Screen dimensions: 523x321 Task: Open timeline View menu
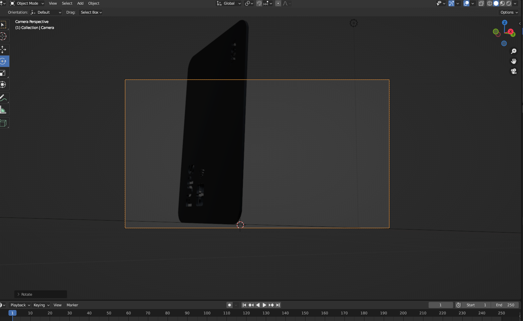tap(57, 305)
